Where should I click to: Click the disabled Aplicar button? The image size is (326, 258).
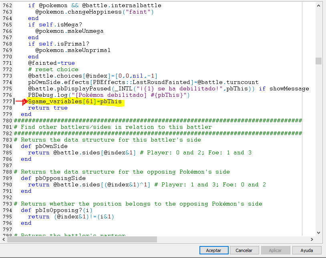276,250
